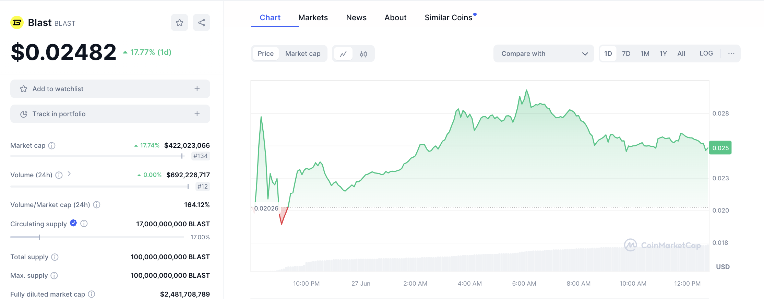Image resolution: width=764 pixels, height=299 pixels.
Task: Open the chart more options ellipsis
Action: [731, 53]
